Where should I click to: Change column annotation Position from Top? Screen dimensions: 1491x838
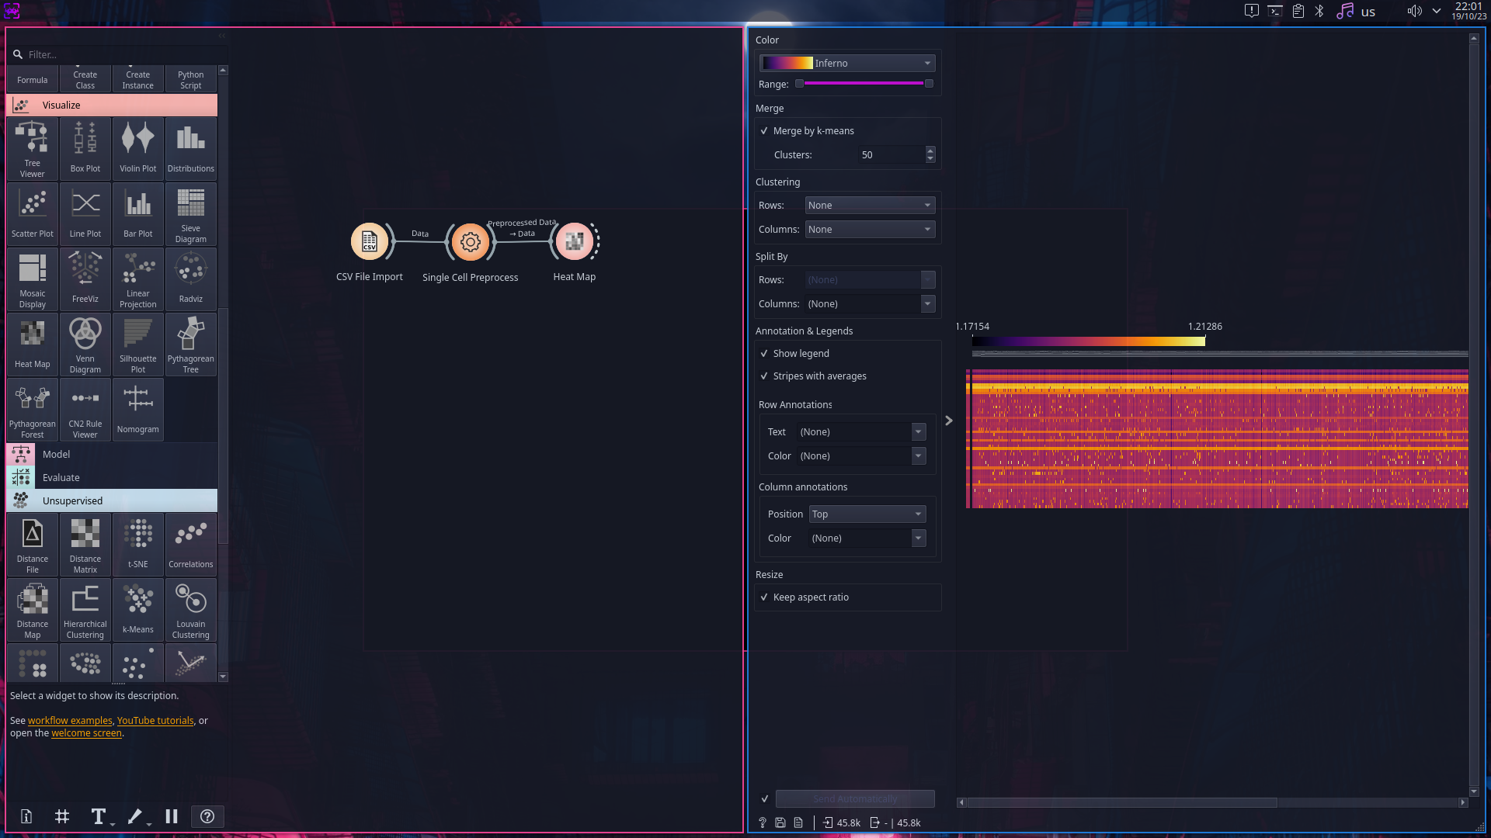point(867,514)
